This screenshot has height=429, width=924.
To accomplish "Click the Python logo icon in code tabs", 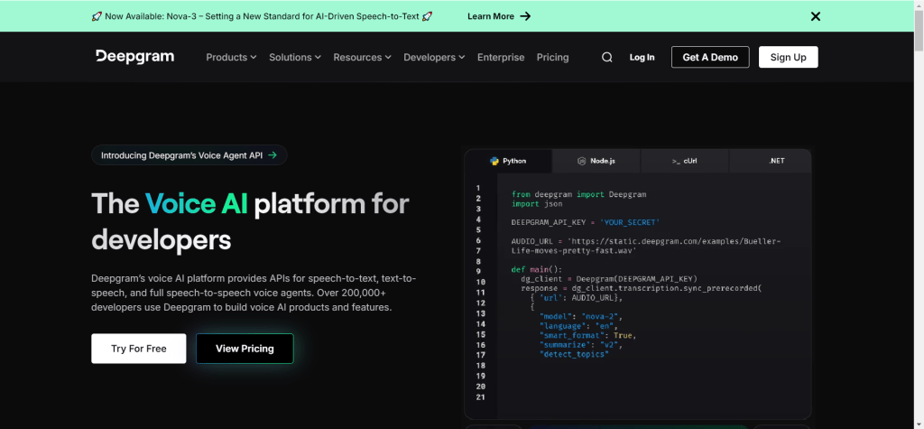I will coord(494,161).
